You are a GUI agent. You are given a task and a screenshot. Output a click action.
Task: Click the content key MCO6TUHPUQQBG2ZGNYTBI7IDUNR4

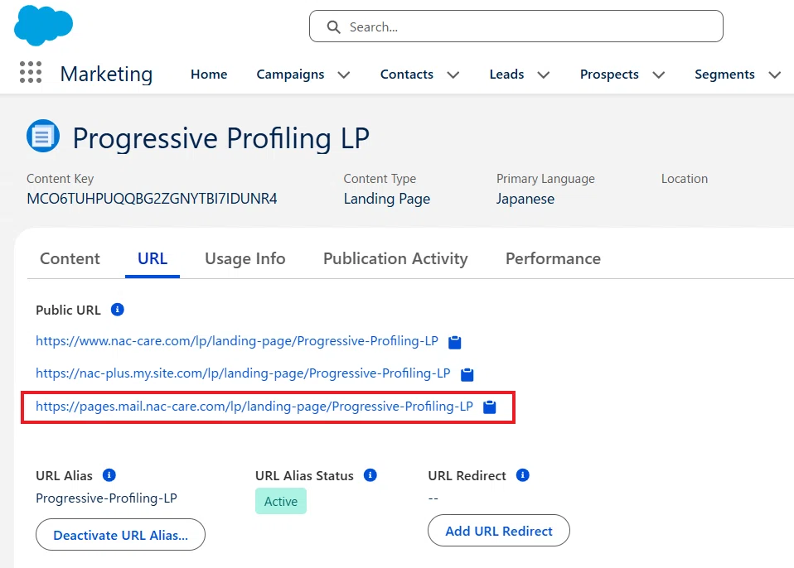(152, 199)
